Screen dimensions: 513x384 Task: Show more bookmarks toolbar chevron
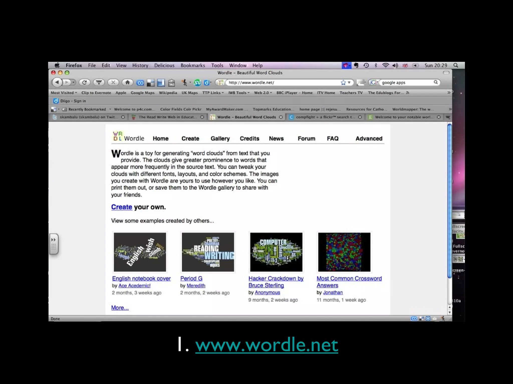[x=449, y=92]
